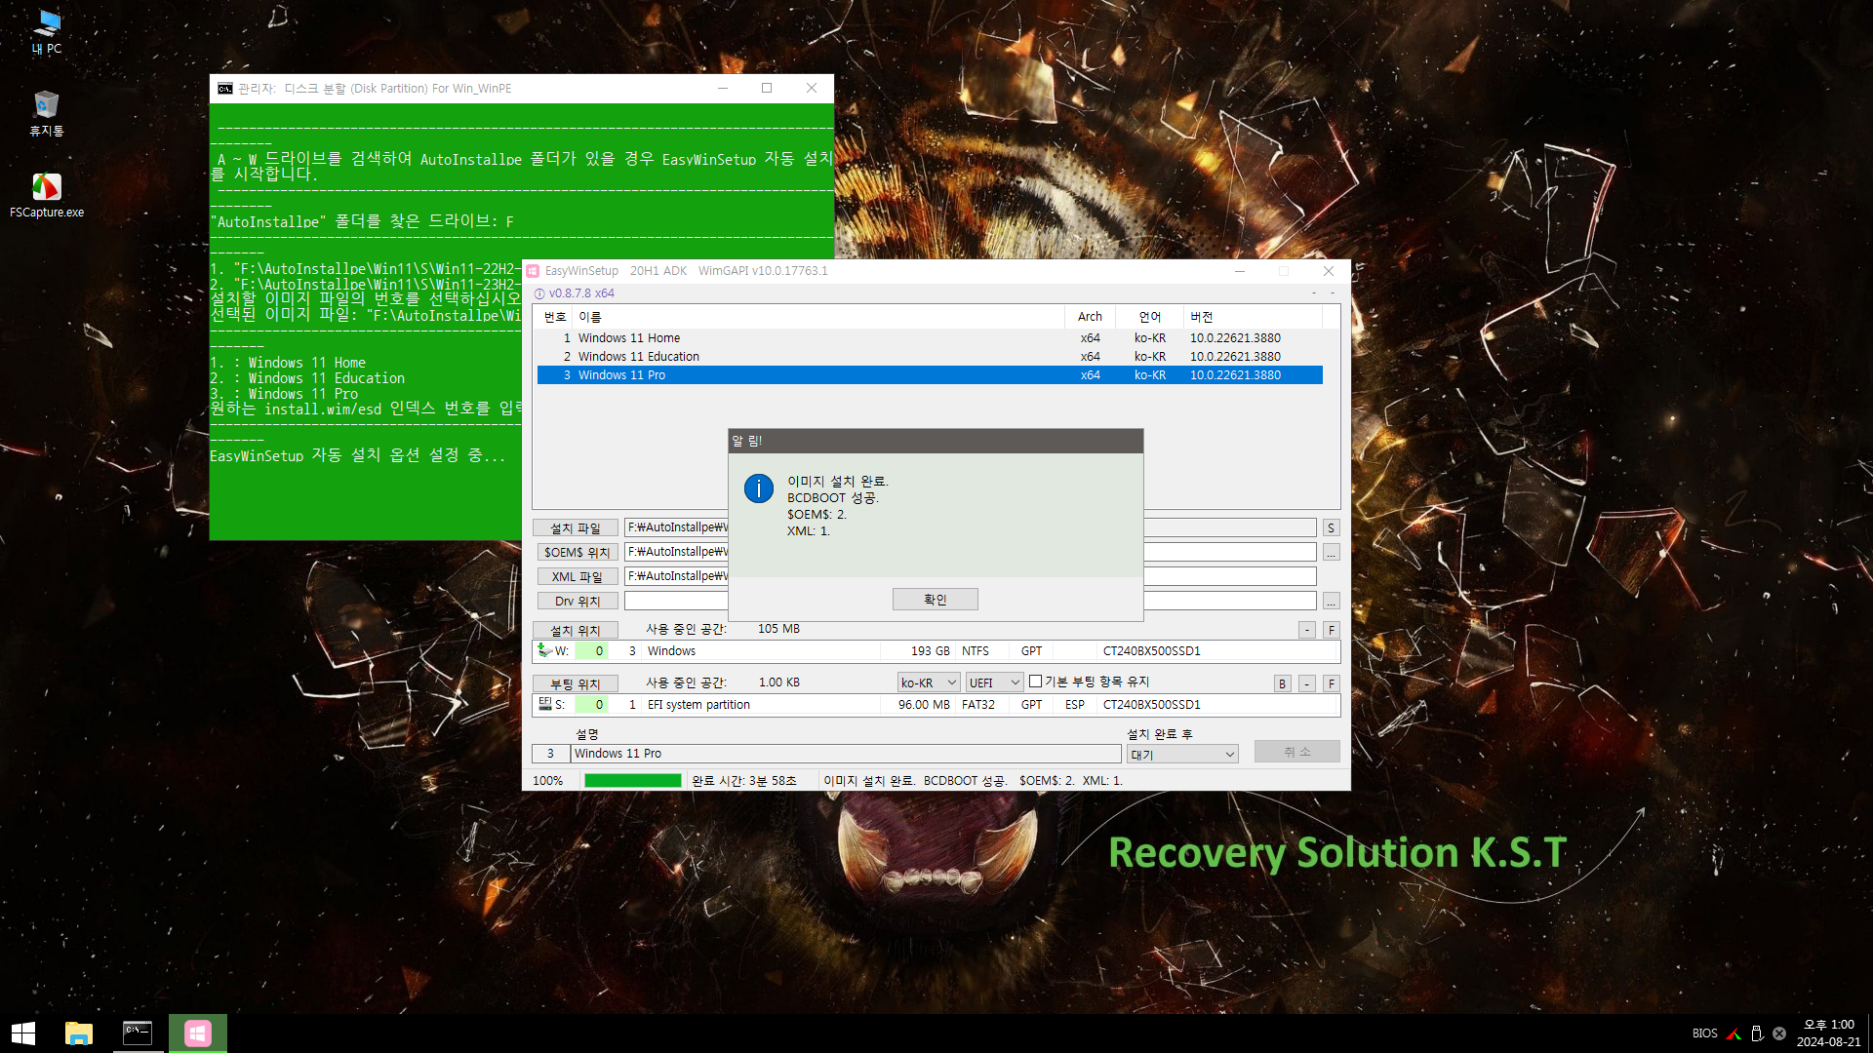
Task: Click the W: drive icon in install location
Action: (x=544, y=650)
